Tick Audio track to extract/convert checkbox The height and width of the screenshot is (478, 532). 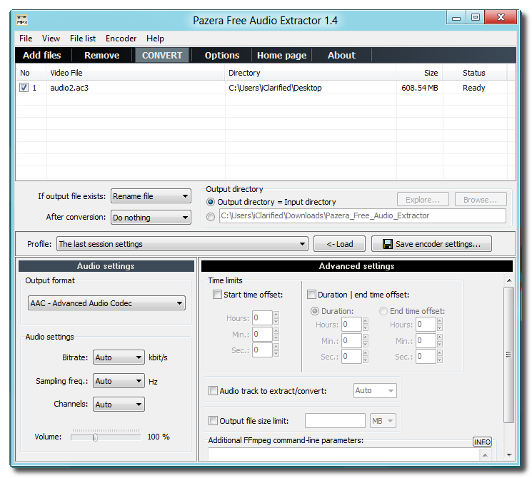(213, 390)
